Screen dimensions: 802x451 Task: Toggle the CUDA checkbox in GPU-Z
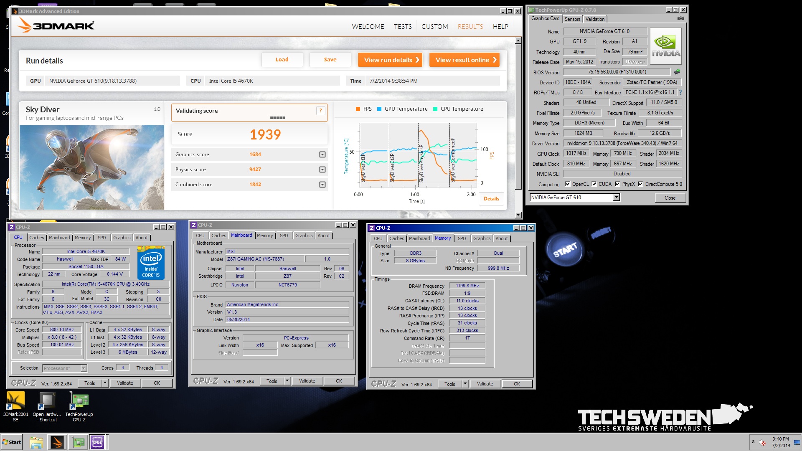point(594,184)
